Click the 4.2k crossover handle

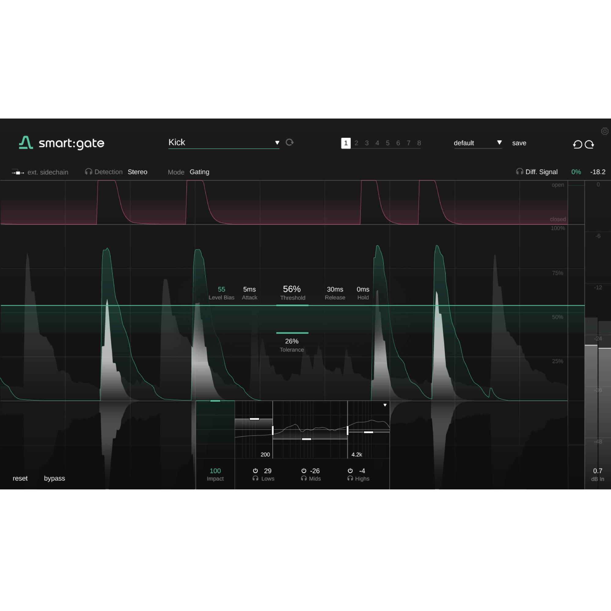347,430
